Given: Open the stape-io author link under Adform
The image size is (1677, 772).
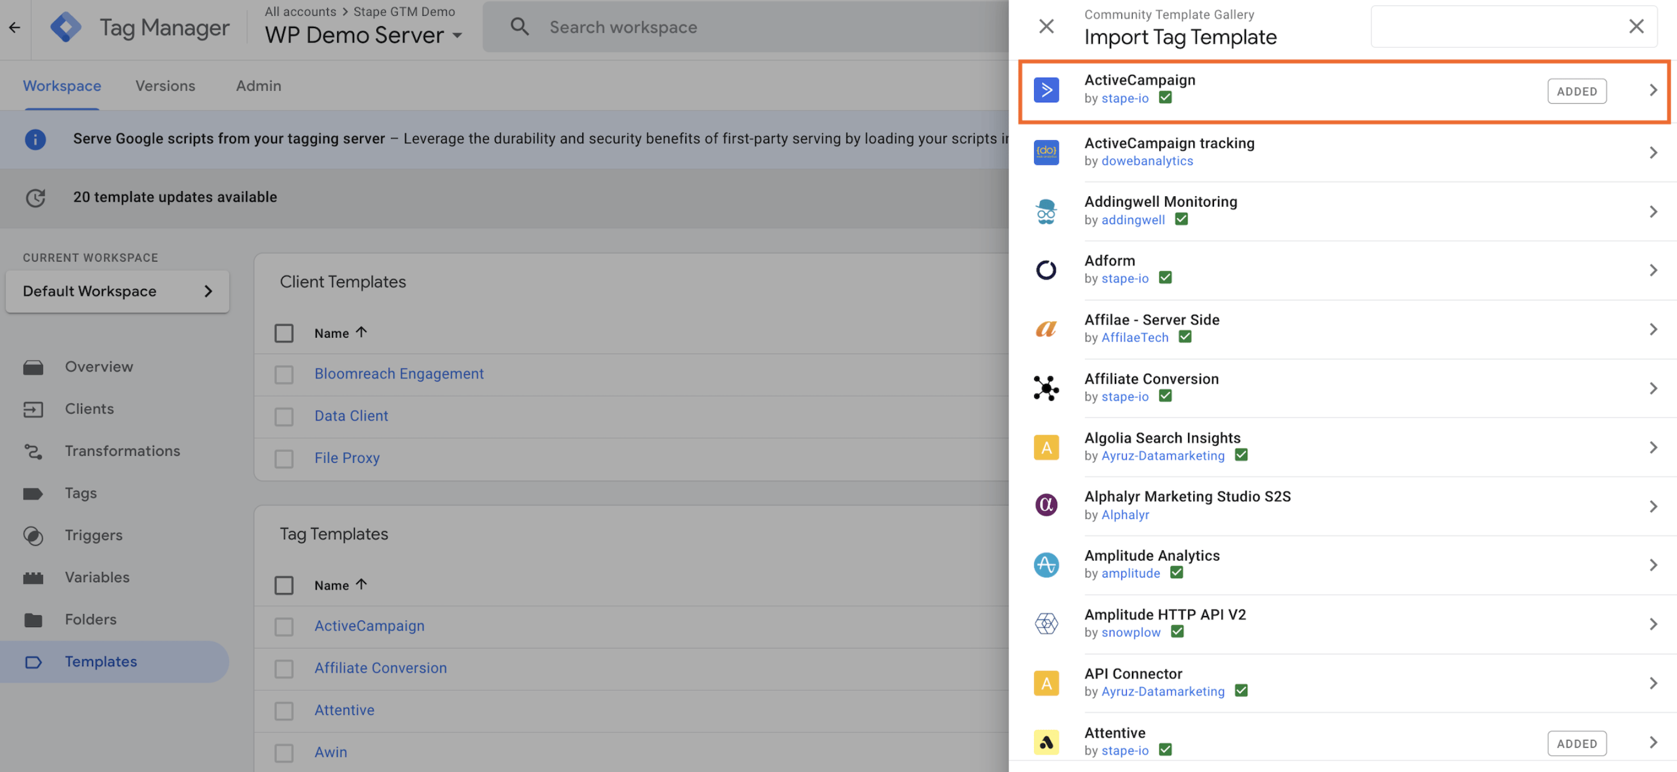Looking at the screenshot, I should [1125, 279].
